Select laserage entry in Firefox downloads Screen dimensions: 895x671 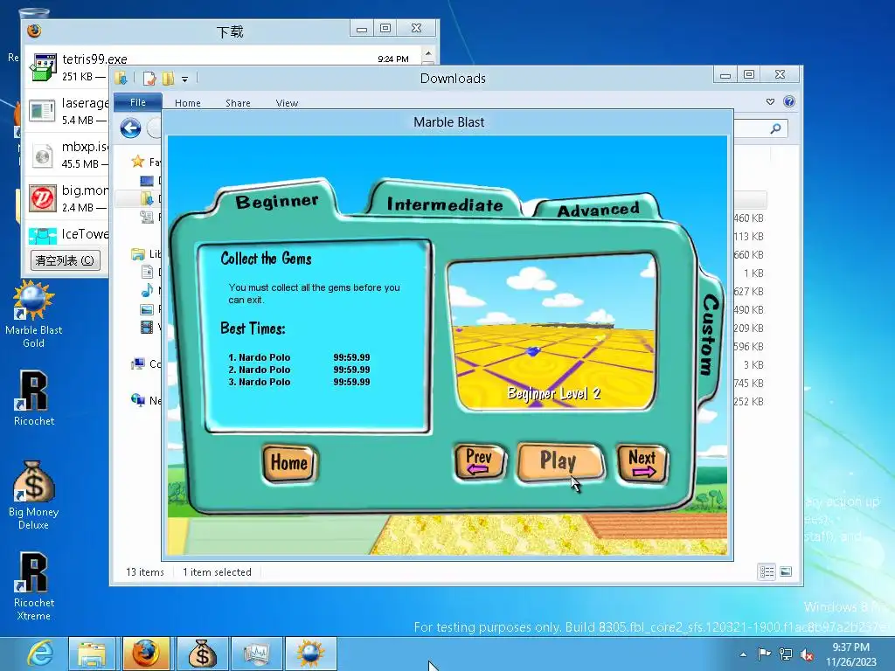tap(67, 111)
